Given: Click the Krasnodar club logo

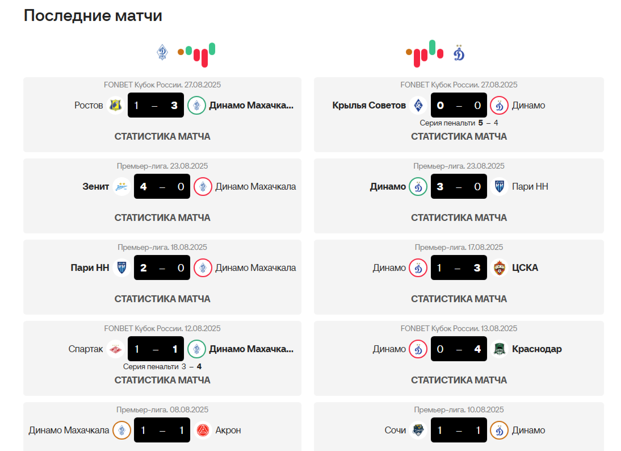Looking at the screenshot, I should (x=500, y=349).
